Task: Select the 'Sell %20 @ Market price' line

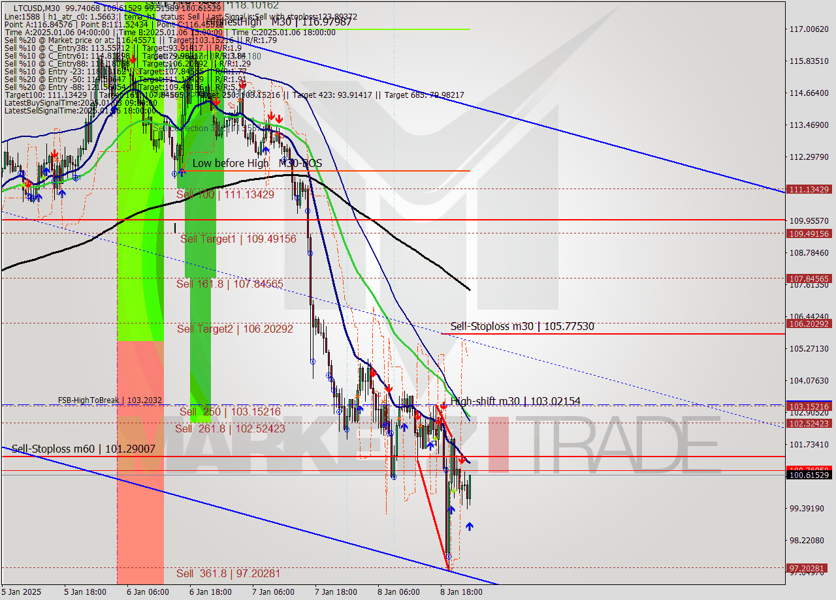Action: tap(140, 40)
